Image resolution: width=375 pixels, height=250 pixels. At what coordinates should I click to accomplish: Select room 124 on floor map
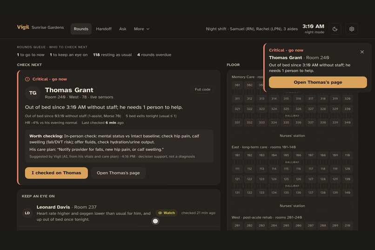pyautogui.click(x=274, y=179)
